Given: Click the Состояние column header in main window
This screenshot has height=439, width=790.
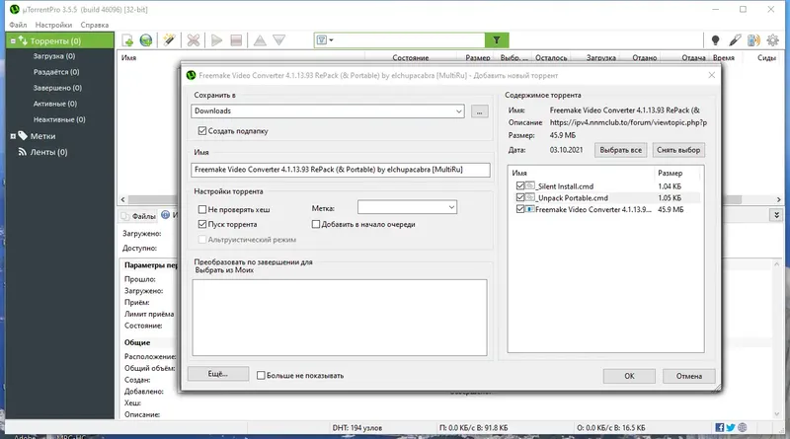Looking at the screenshot, I should [x=411, y=58].
